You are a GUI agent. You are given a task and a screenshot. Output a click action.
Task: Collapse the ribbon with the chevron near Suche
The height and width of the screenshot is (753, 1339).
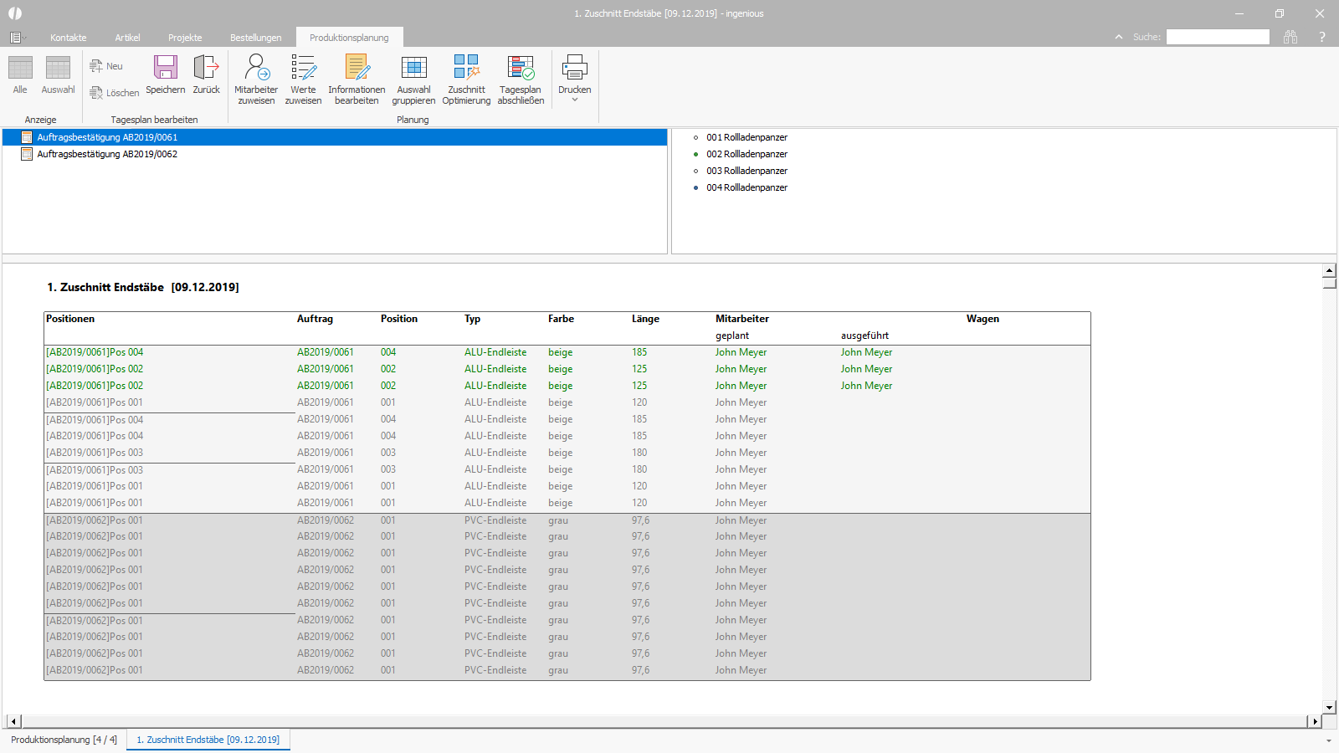tap(1119, 37)
